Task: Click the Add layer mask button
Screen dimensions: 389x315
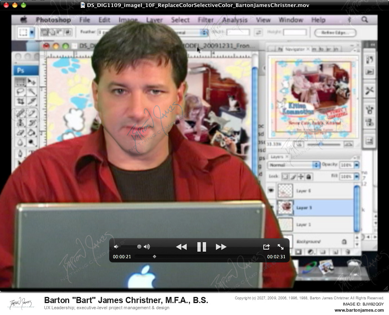Action: [x=298, y=252]
